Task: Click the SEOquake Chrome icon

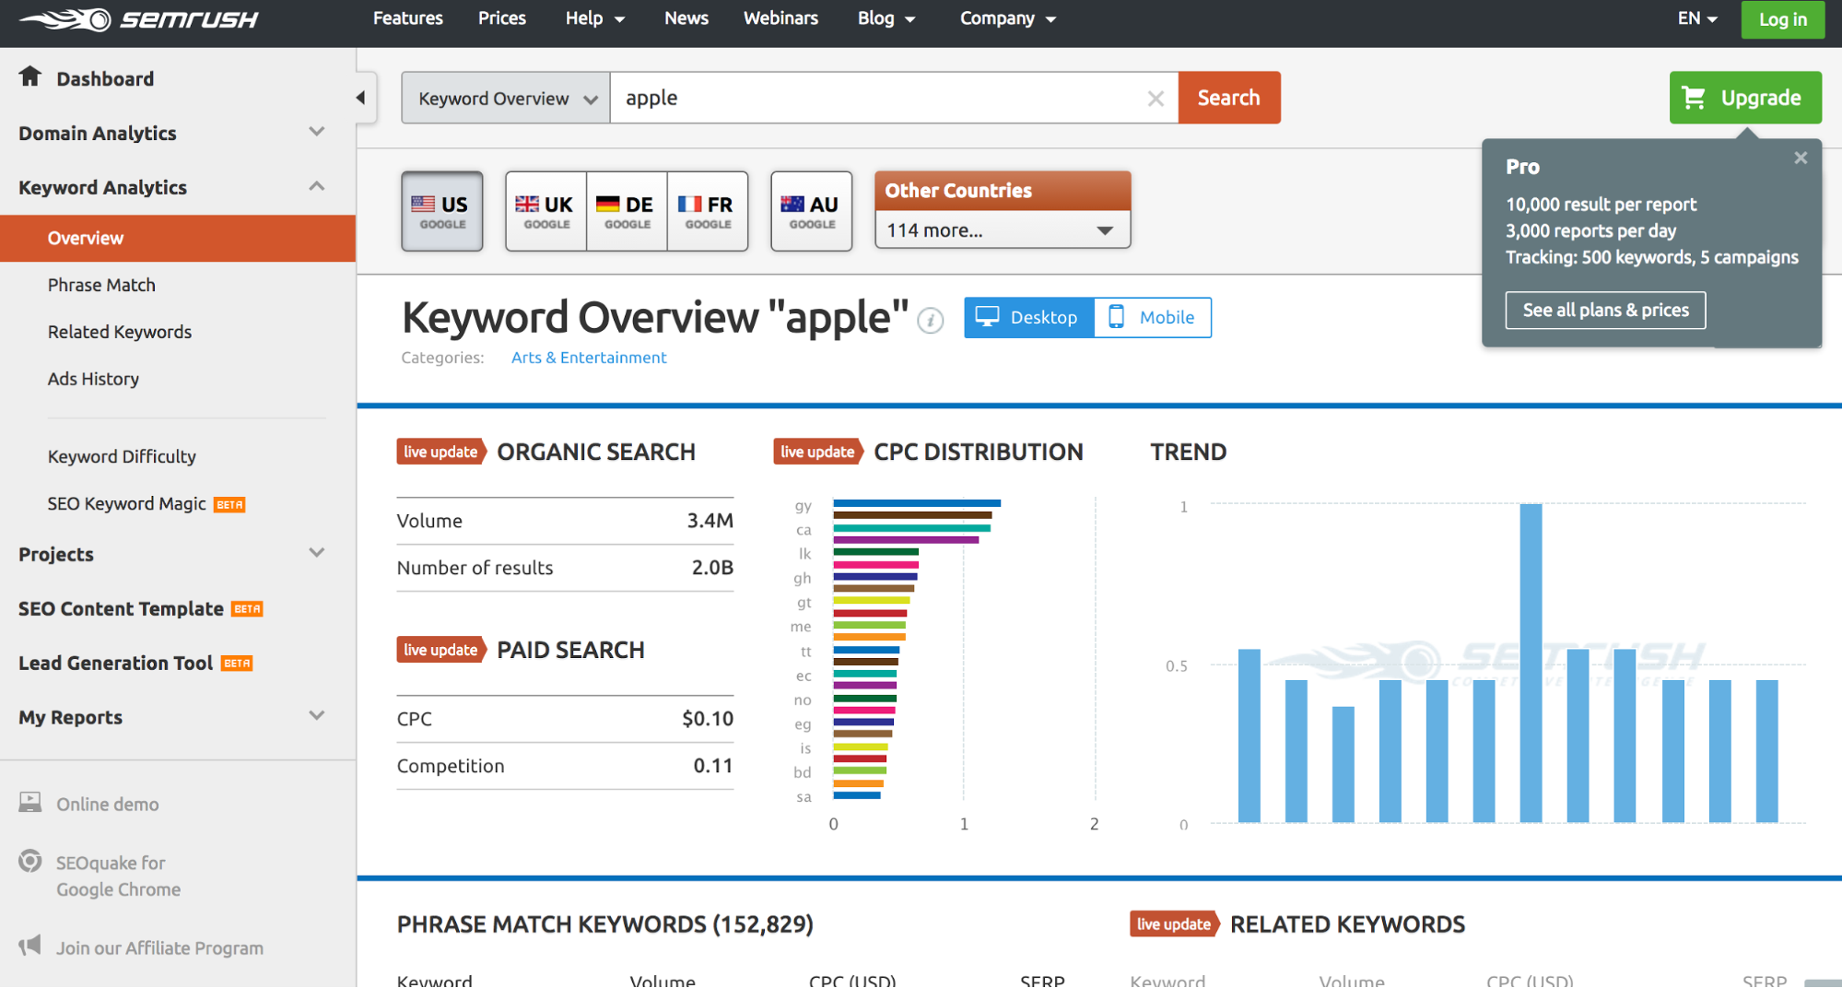Action: [x=30, y=862]
